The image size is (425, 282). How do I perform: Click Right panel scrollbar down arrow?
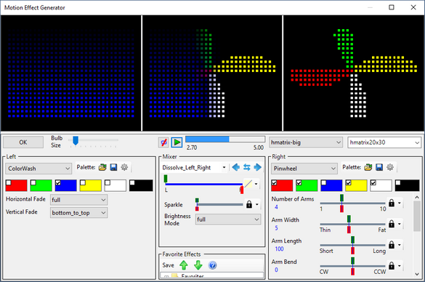click(x=417, y=274)
